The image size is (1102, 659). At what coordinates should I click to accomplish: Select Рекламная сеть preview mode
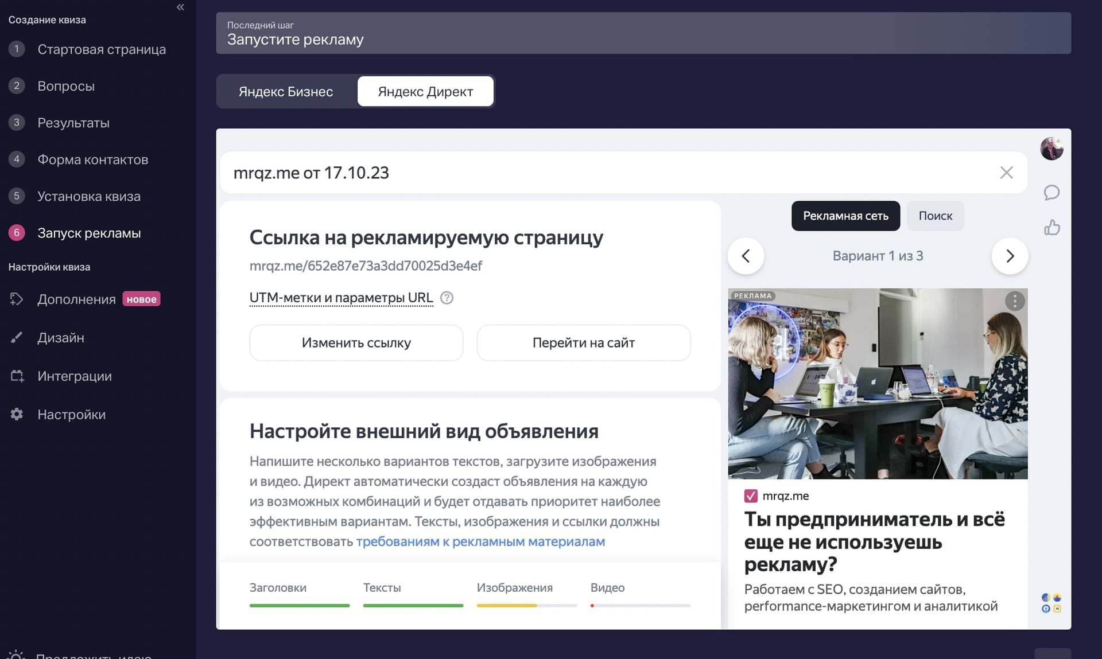845,216
